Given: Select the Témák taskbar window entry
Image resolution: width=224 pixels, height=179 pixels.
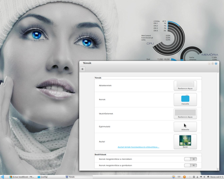Looking at the screenshot, I should coord(79,177).
